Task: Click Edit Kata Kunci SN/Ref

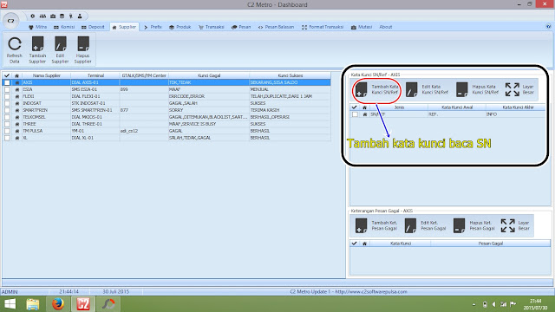Action: tap(427, 89)
